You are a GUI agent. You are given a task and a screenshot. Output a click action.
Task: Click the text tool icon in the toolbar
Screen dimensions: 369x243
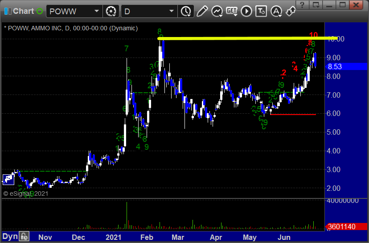pos(261,11)
